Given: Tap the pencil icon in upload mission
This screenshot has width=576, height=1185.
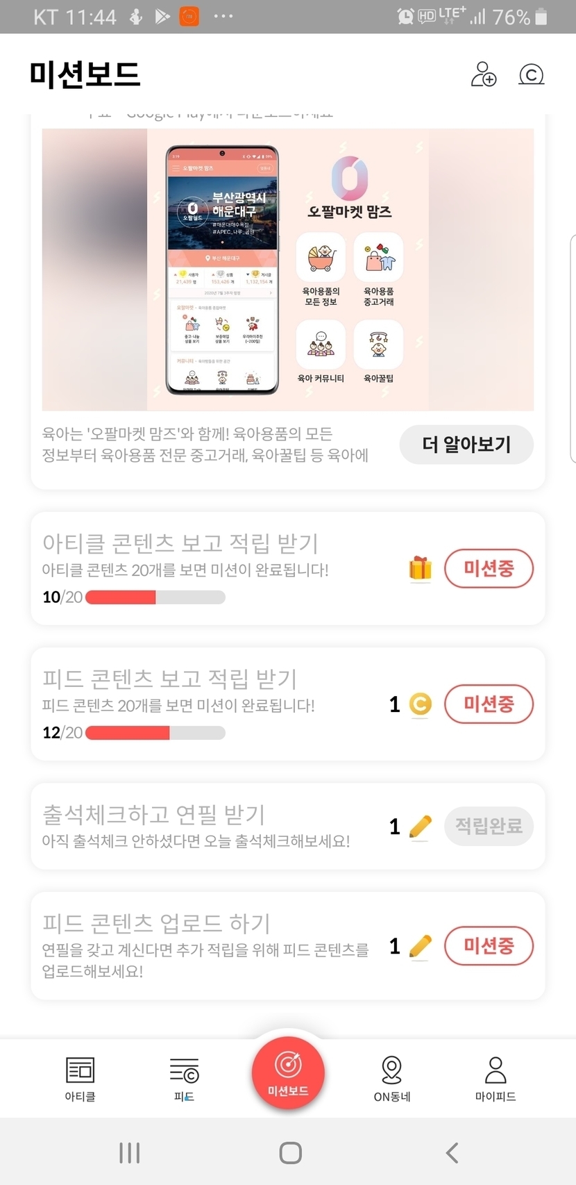Looking at the screenshot, I should pyautogui.click(x=420, y=946).
